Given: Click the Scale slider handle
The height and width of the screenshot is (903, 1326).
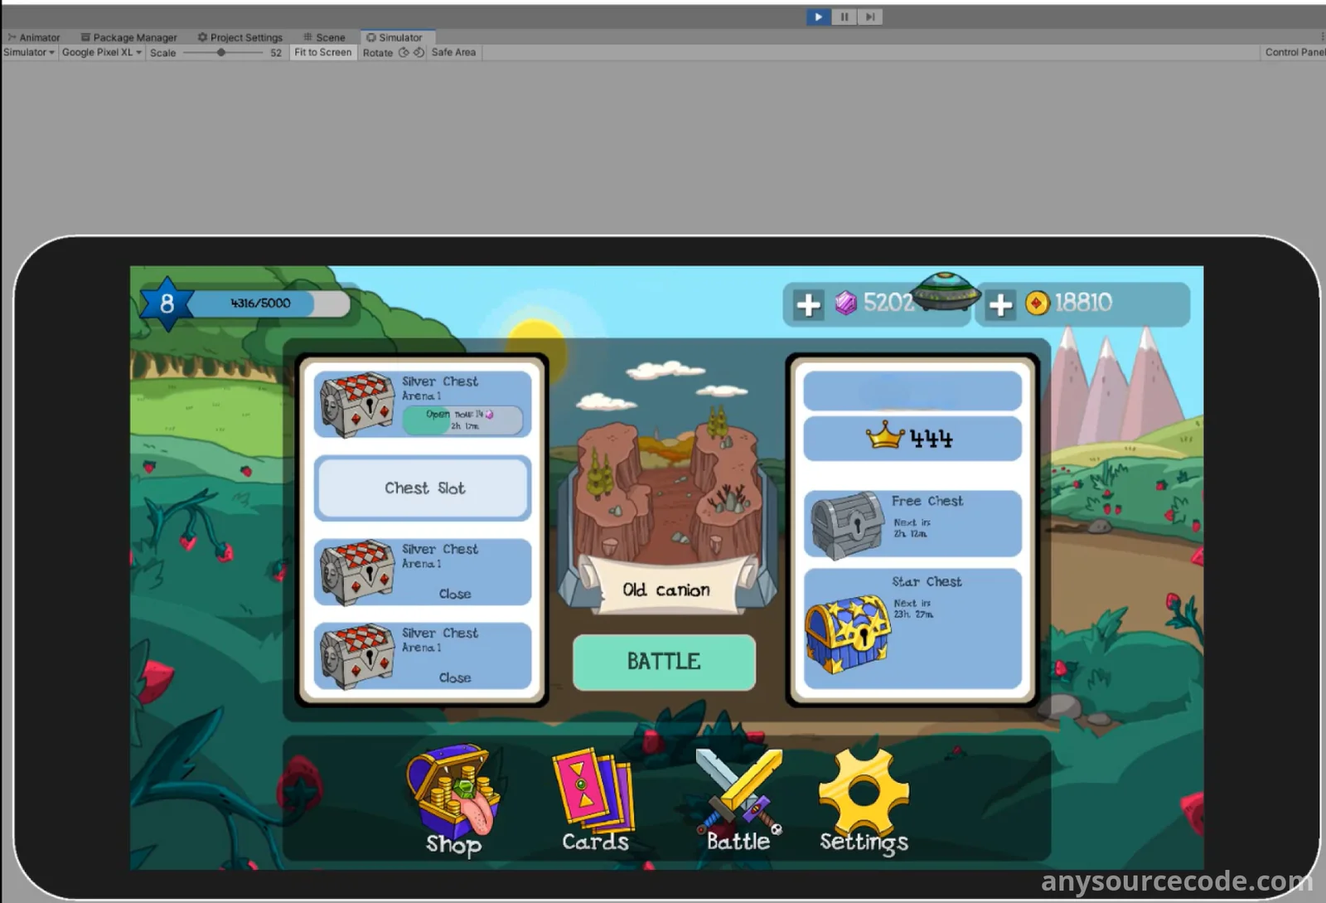Looking at the screenshot, I should coord(221,52).
